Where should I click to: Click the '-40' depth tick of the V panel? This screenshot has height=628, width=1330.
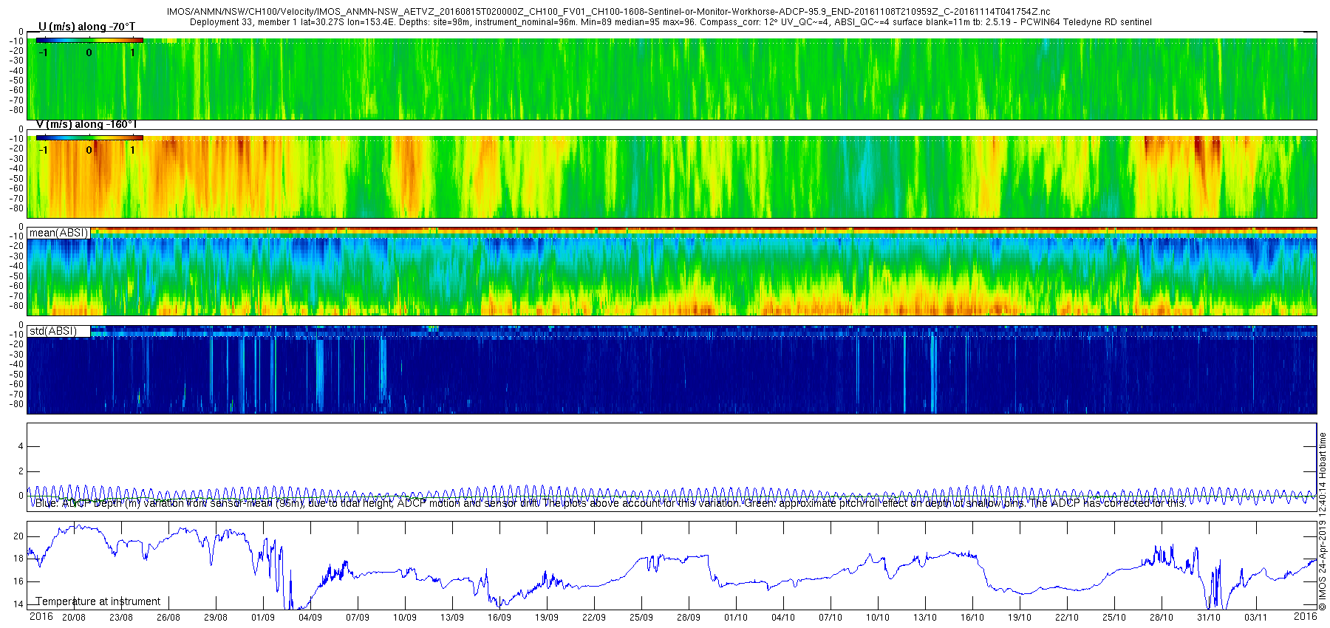click(16, 168)
